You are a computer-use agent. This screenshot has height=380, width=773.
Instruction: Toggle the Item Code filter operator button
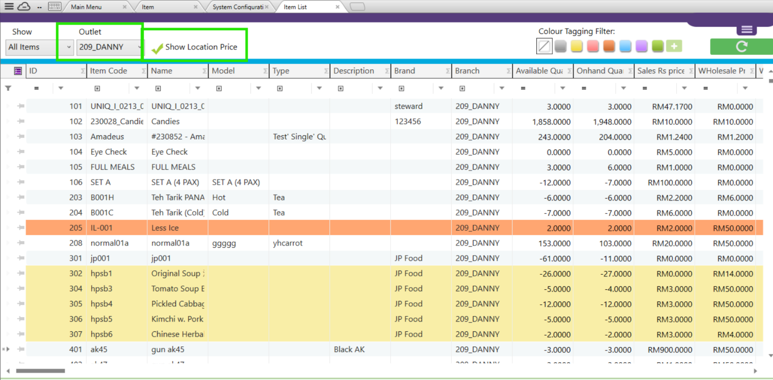97,88
